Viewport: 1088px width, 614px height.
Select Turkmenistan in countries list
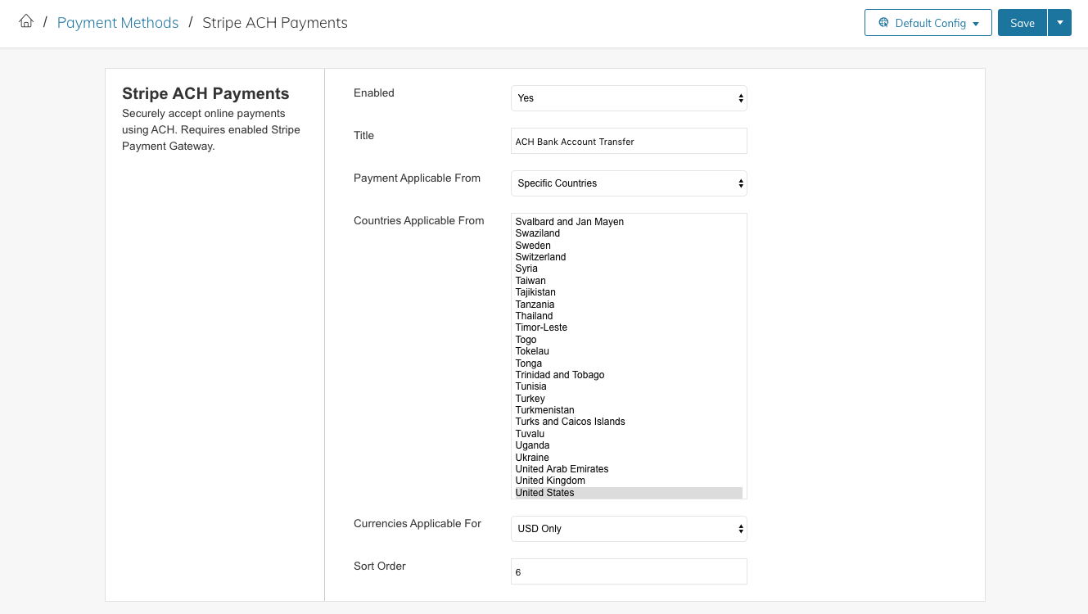627,410
